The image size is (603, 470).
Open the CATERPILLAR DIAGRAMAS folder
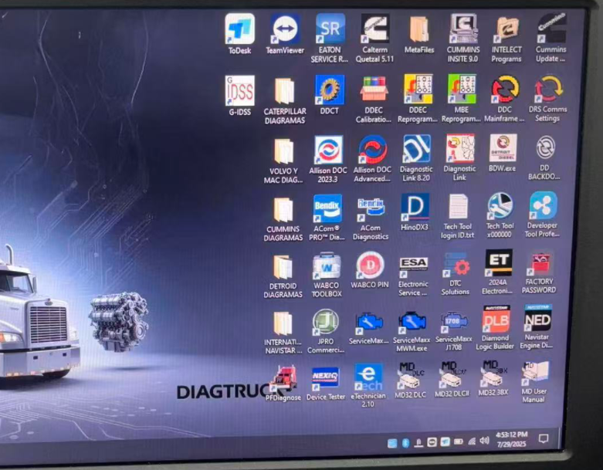285,100
